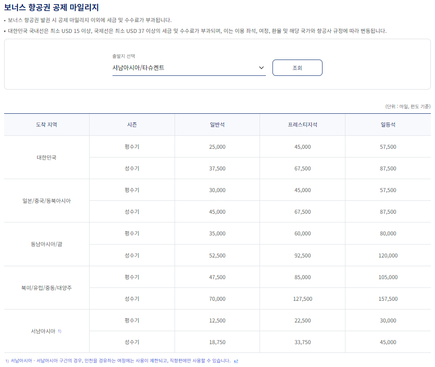
Task: Click 평수기 season label for 대한민국
Action: [132, 146]
